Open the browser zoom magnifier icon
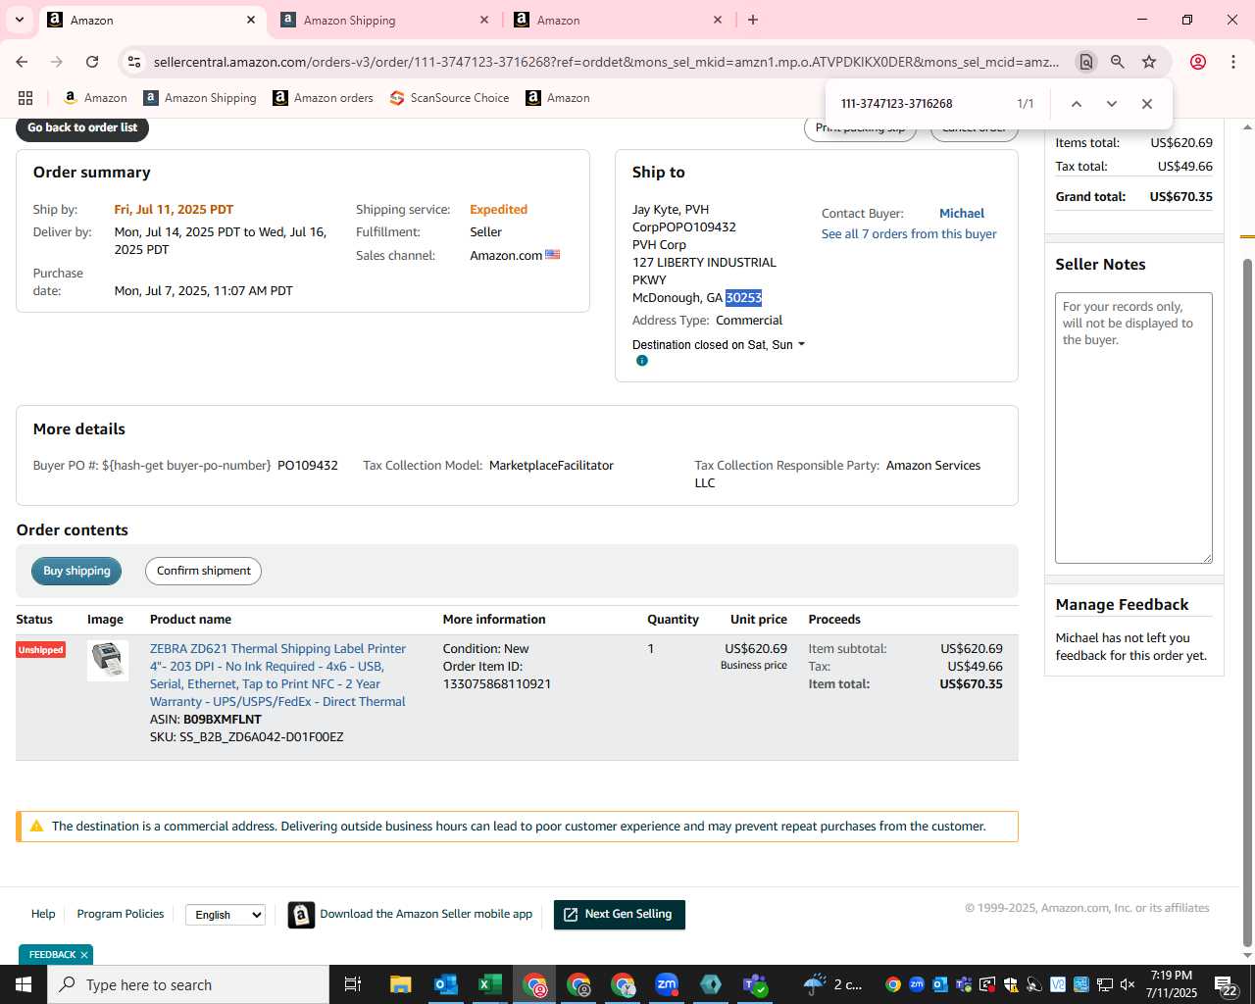 pos(1118,62)
